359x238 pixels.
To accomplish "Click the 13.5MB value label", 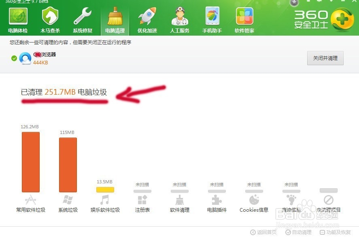I will coord(105,182).
